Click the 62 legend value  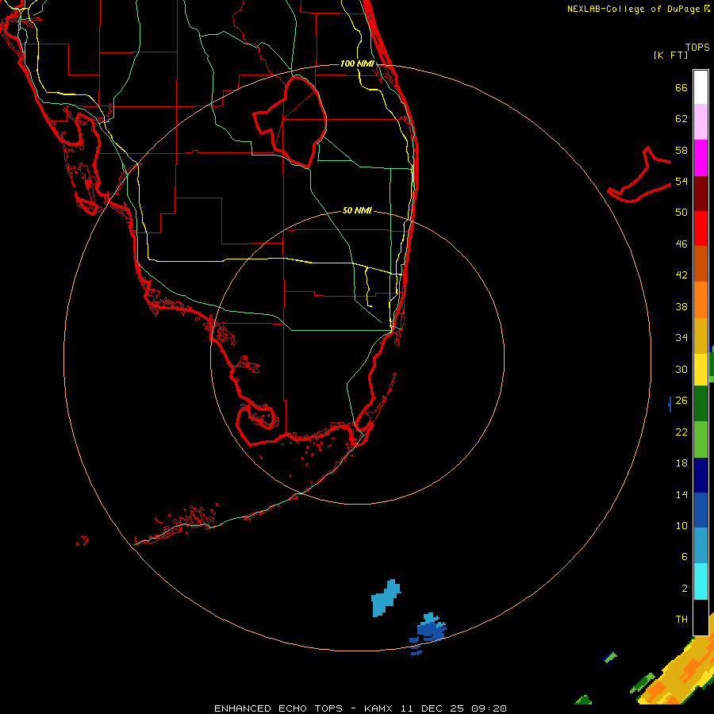pos(681,119)
